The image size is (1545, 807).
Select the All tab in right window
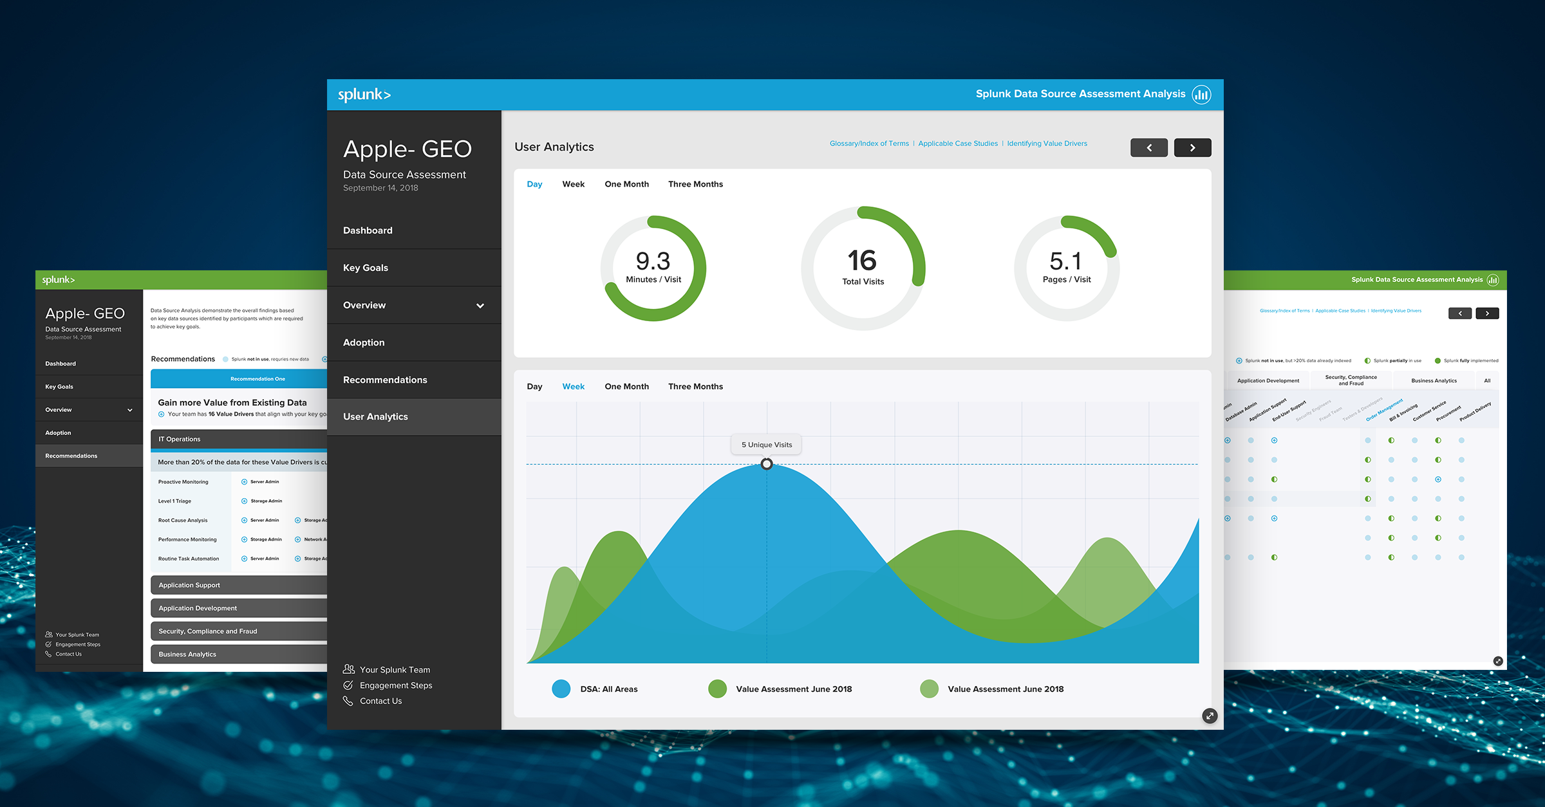1487,380
